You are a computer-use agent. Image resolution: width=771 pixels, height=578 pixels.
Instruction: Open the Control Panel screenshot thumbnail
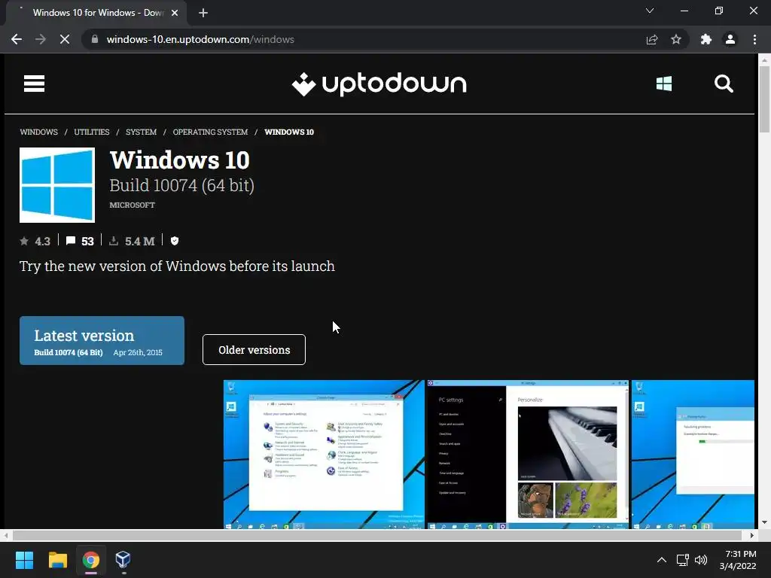(x=324, y=454)
